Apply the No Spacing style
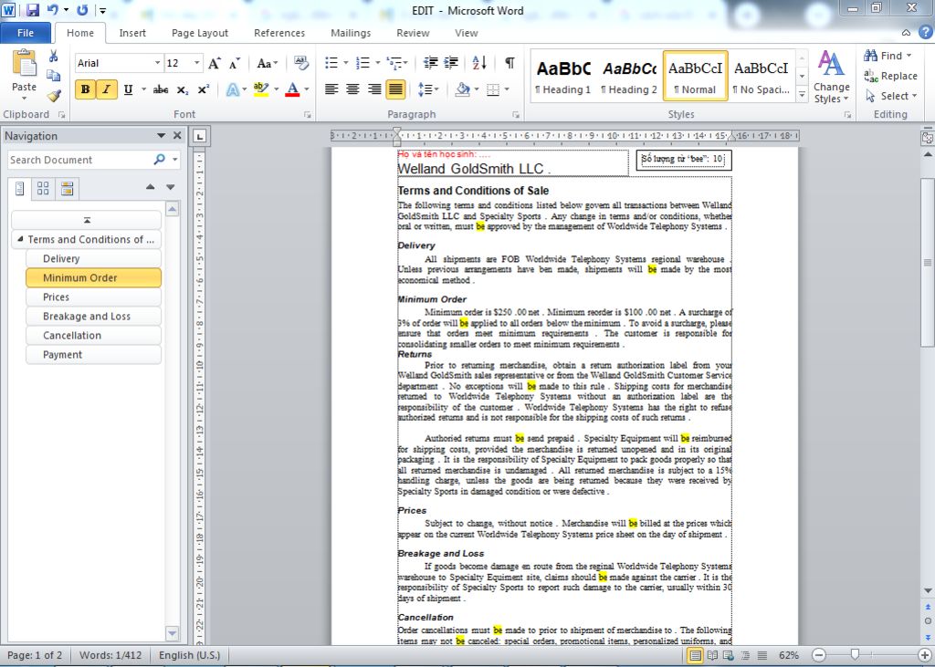This screenshot has height=667, width=935. coord(761,77)
